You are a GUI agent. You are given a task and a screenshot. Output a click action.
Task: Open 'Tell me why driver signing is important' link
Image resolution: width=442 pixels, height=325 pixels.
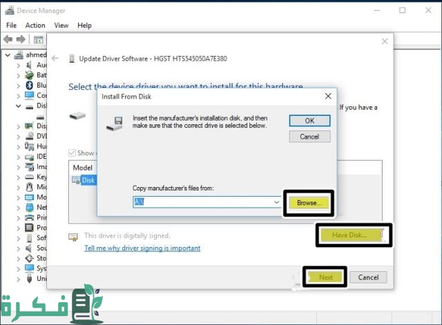pyautogui.click(x=142, y=248)
